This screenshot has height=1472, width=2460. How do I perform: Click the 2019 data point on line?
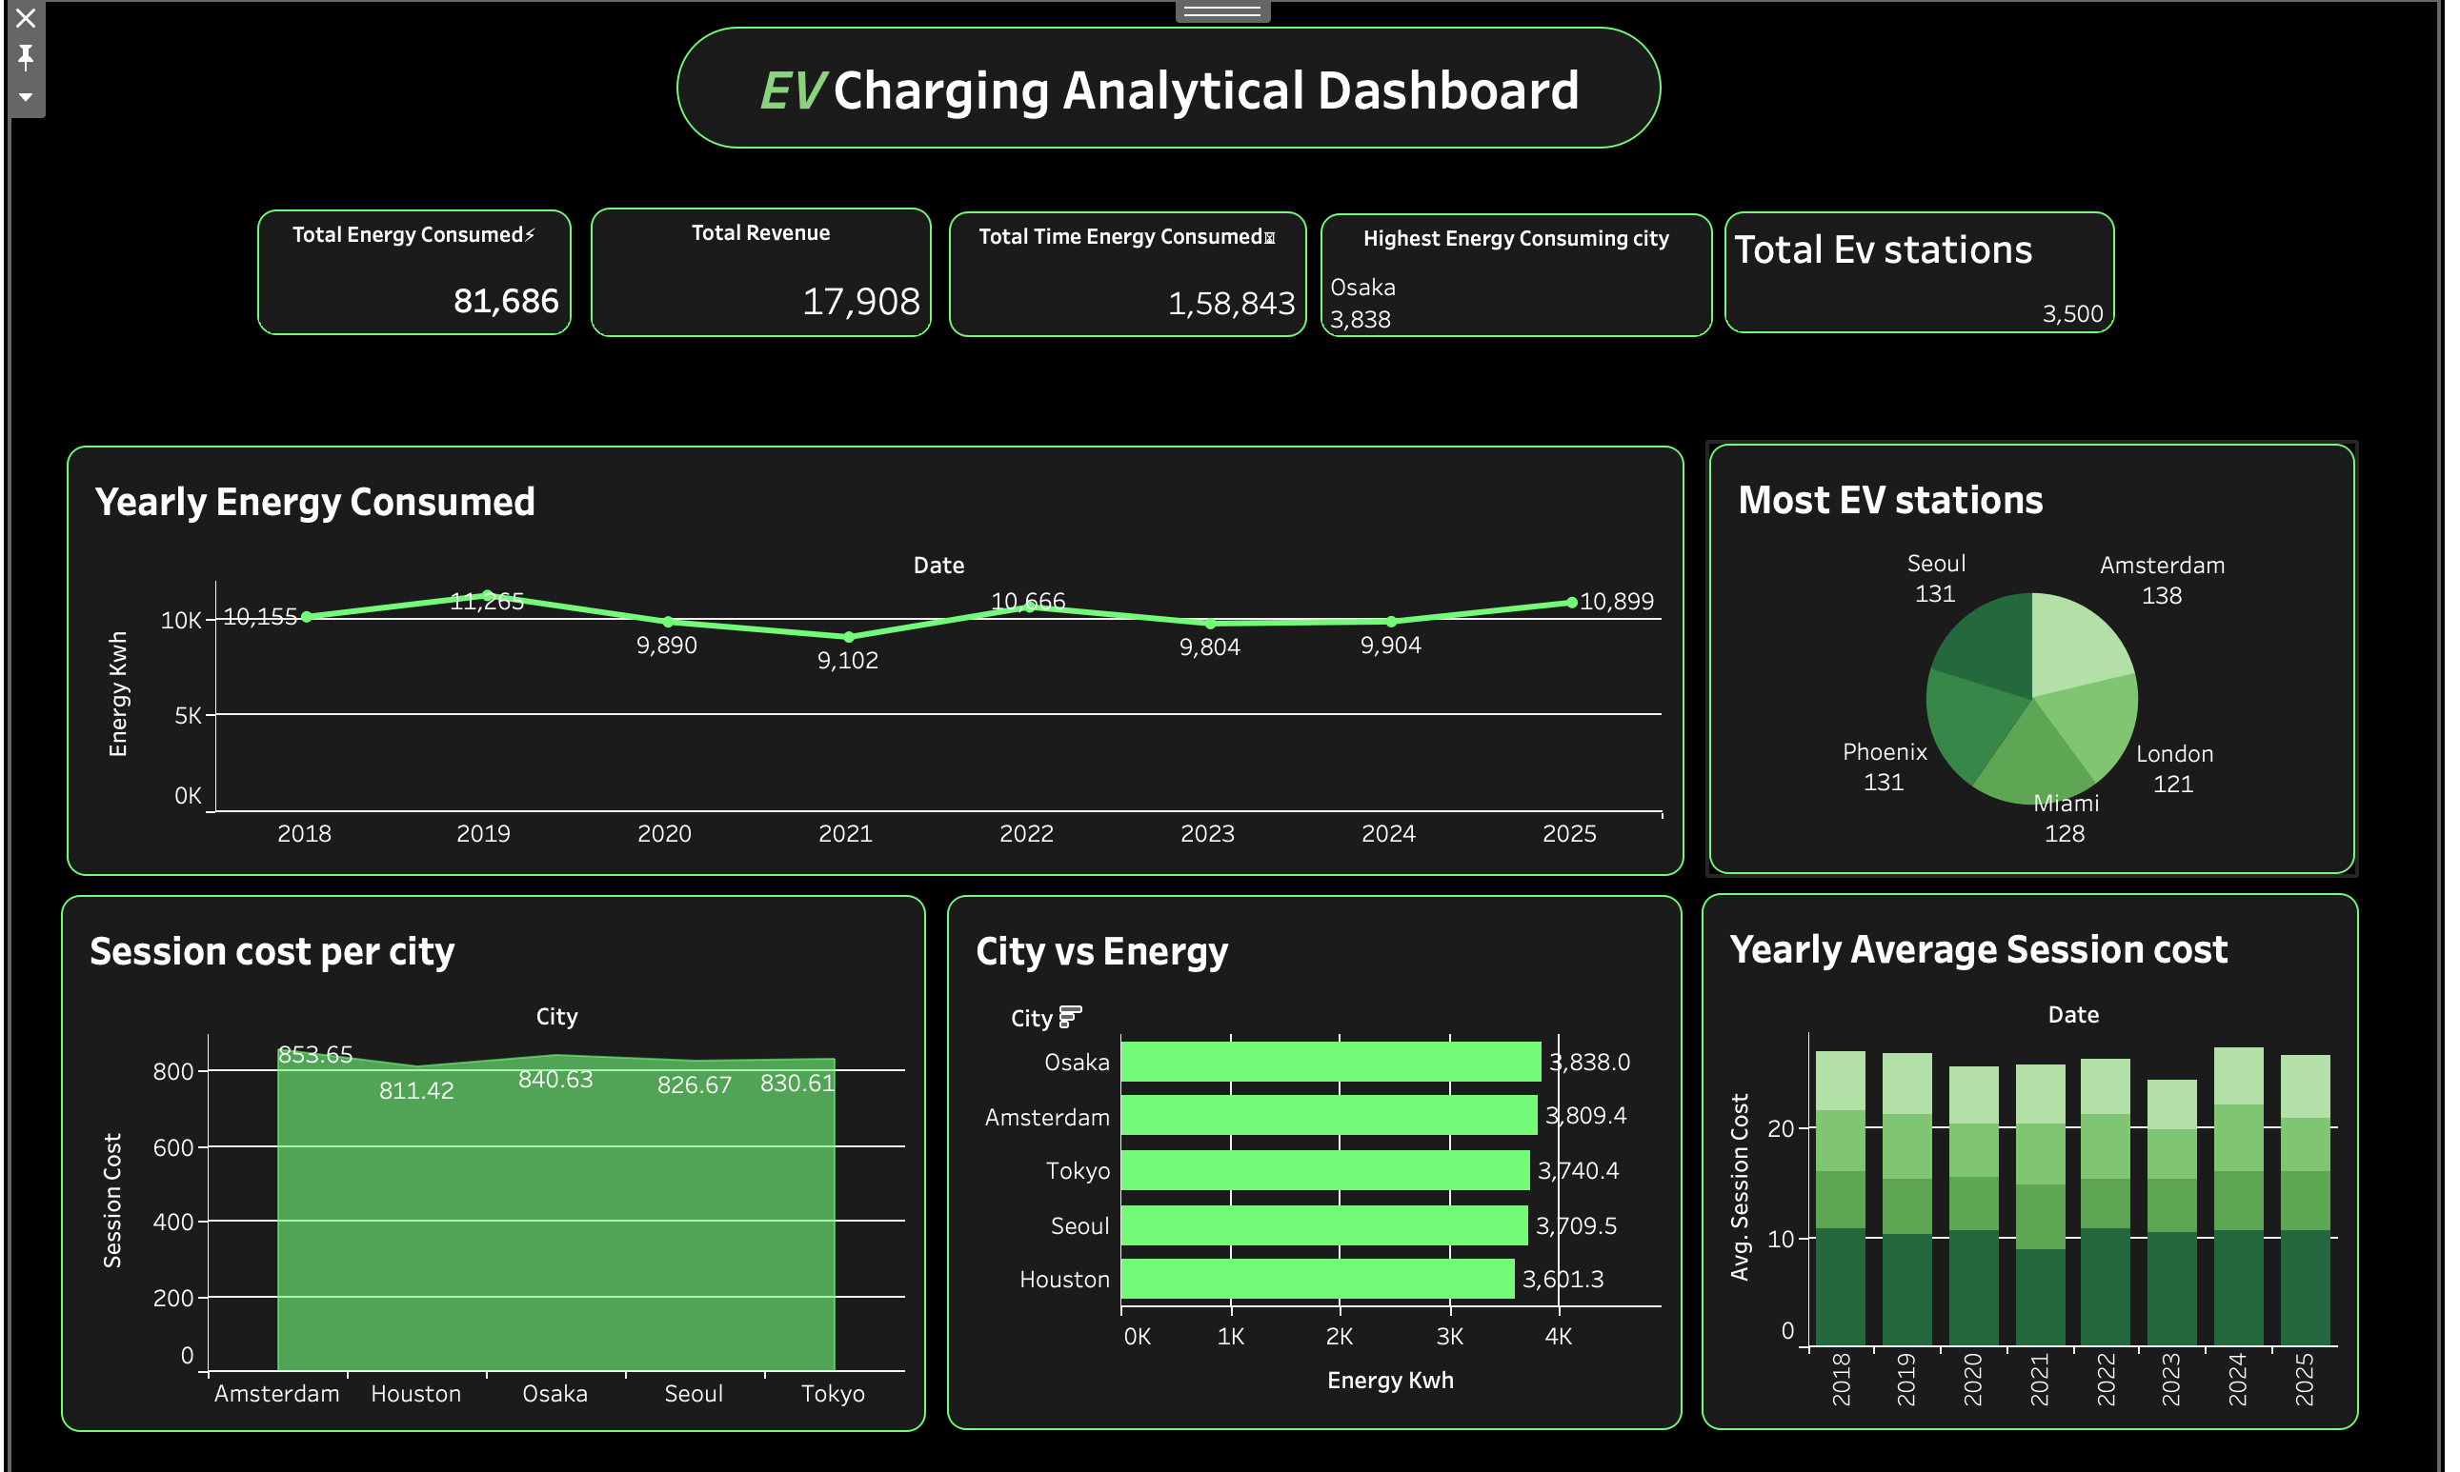pyautogui.click(x=487, y=595)
